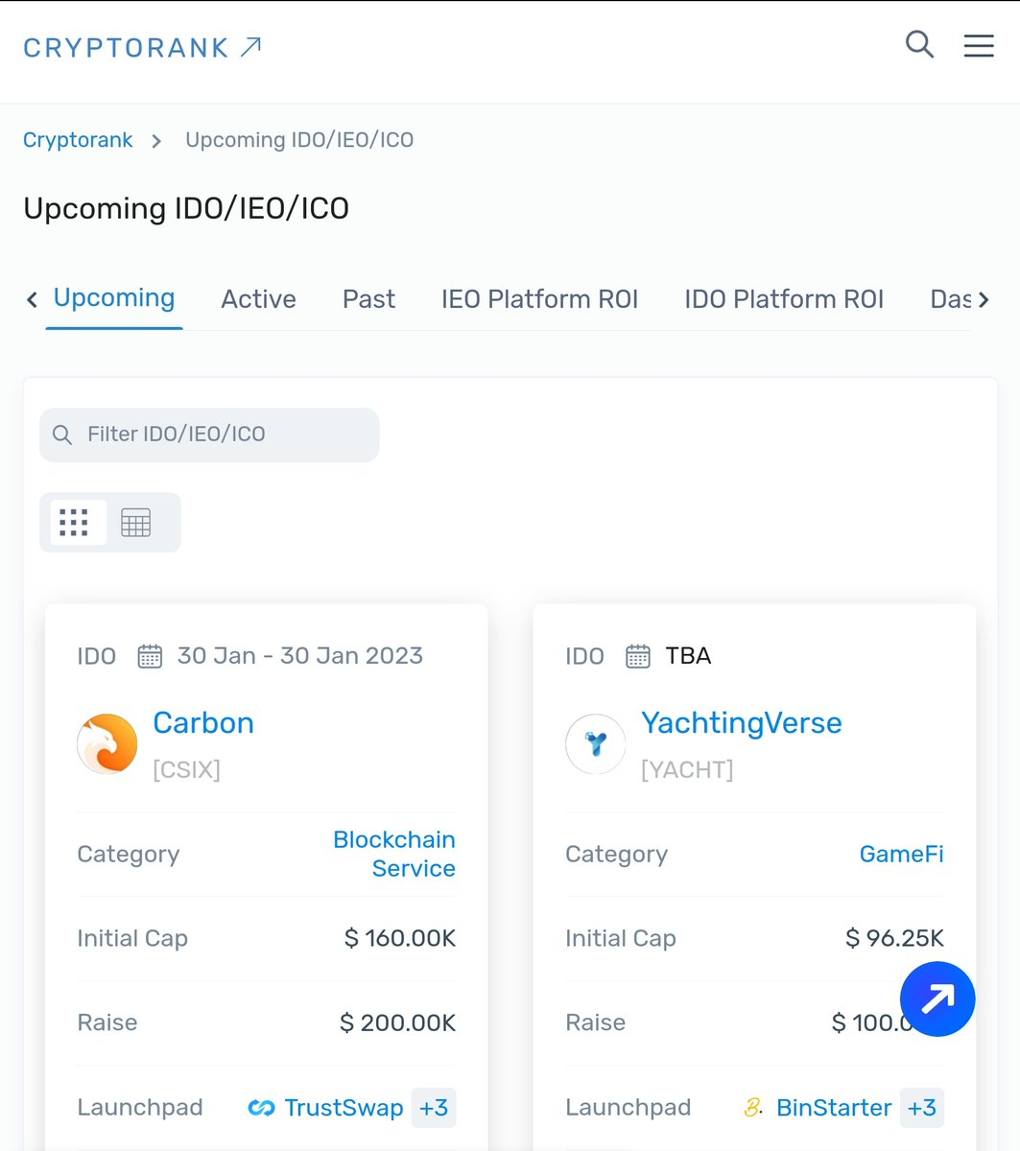1020x1151 pixels.
Task: Expand +3 launchpads on YachtingVerse card
Action: (922, 1108)
